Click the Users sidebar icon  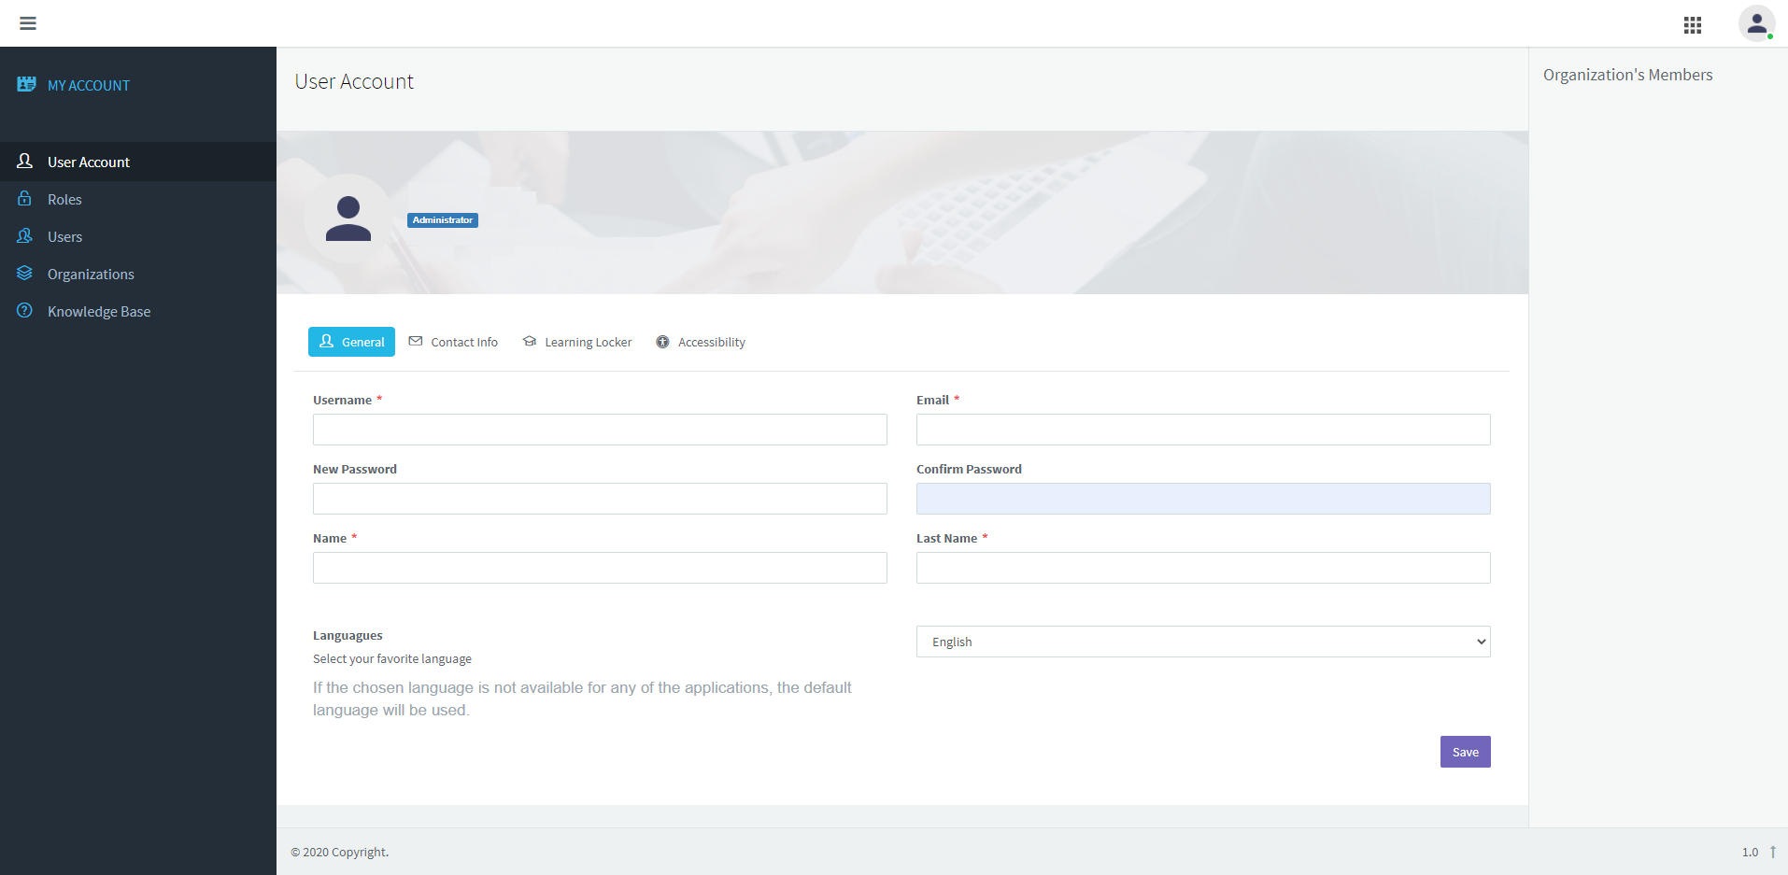(x=25, y=235)
